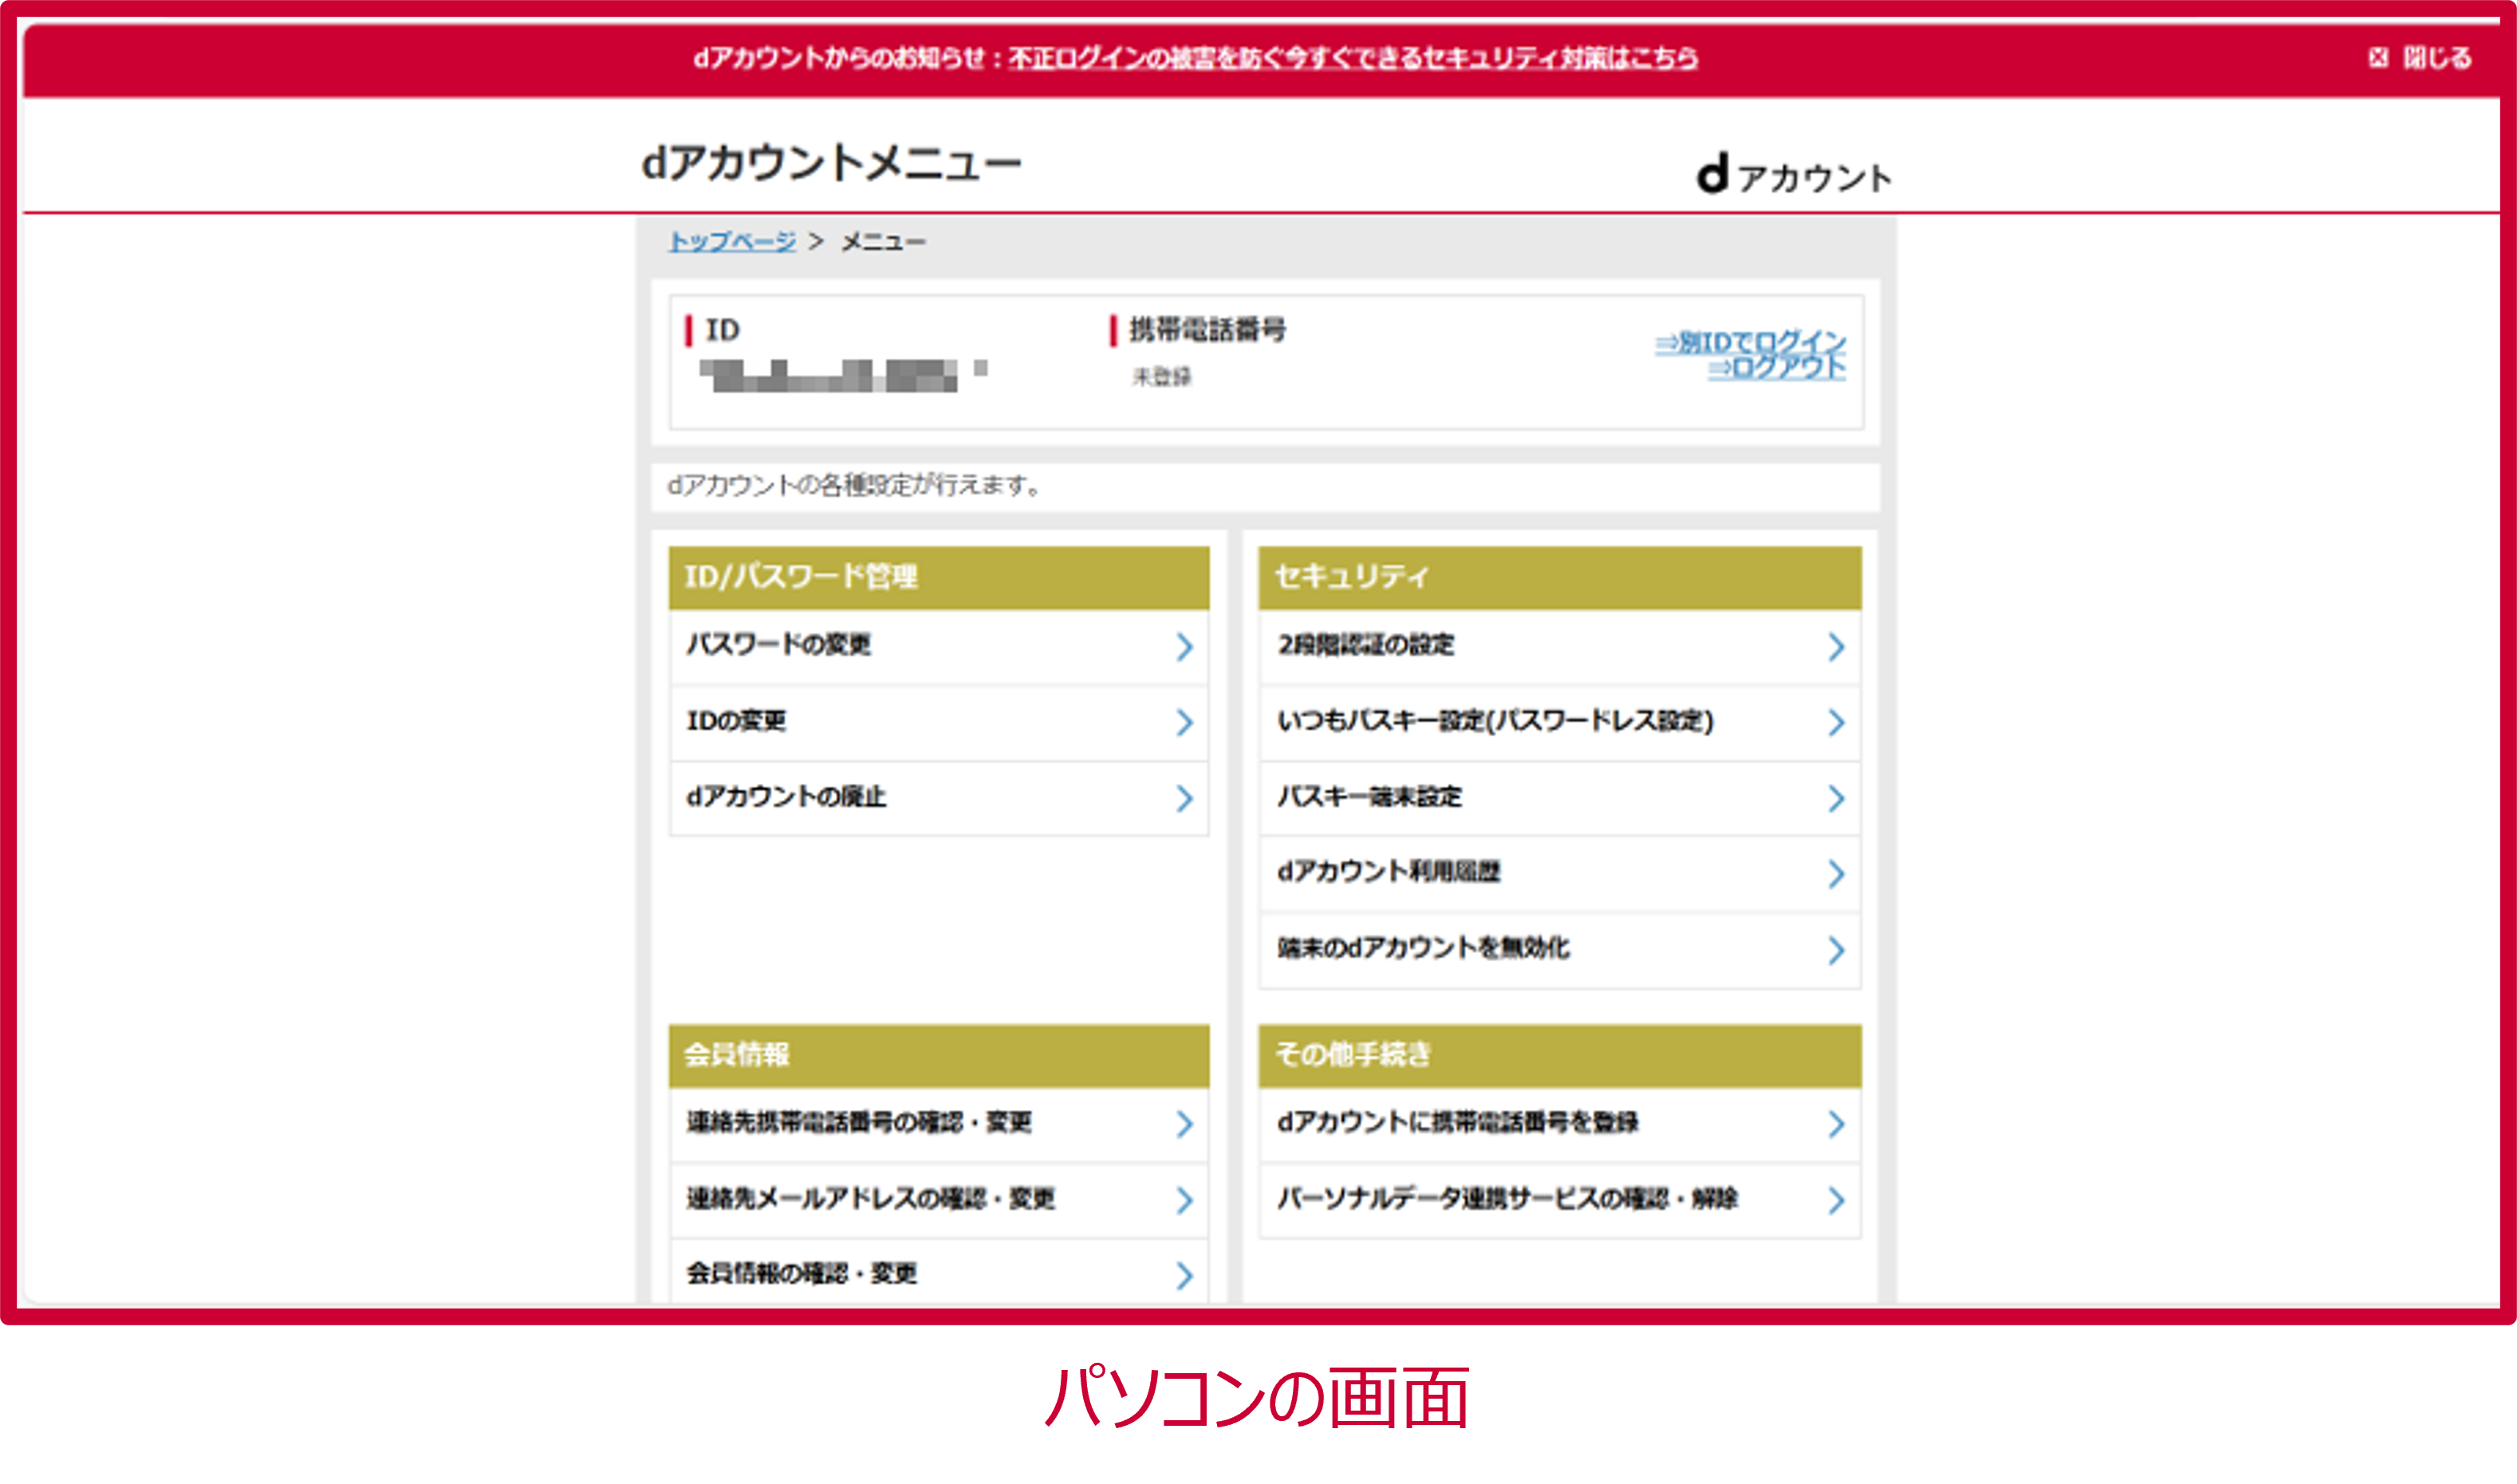Click the chevron arrow beside IDの変更
Viewport: 2517px width, 1484px height.
point(1184,722)
